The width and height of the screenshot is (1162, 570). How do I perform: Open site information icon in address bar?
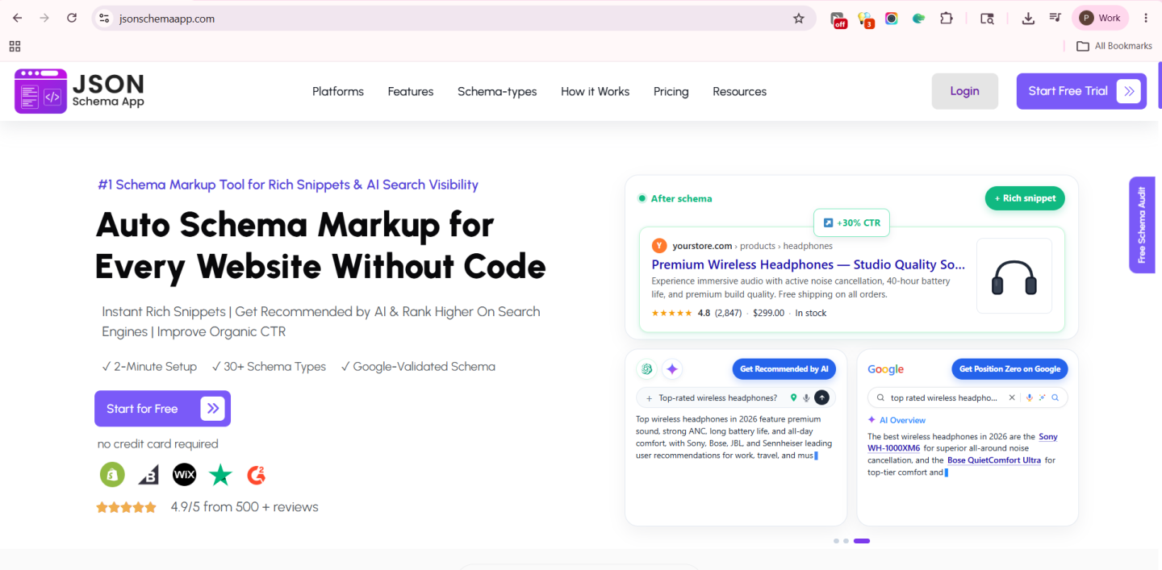click(102, 18)
